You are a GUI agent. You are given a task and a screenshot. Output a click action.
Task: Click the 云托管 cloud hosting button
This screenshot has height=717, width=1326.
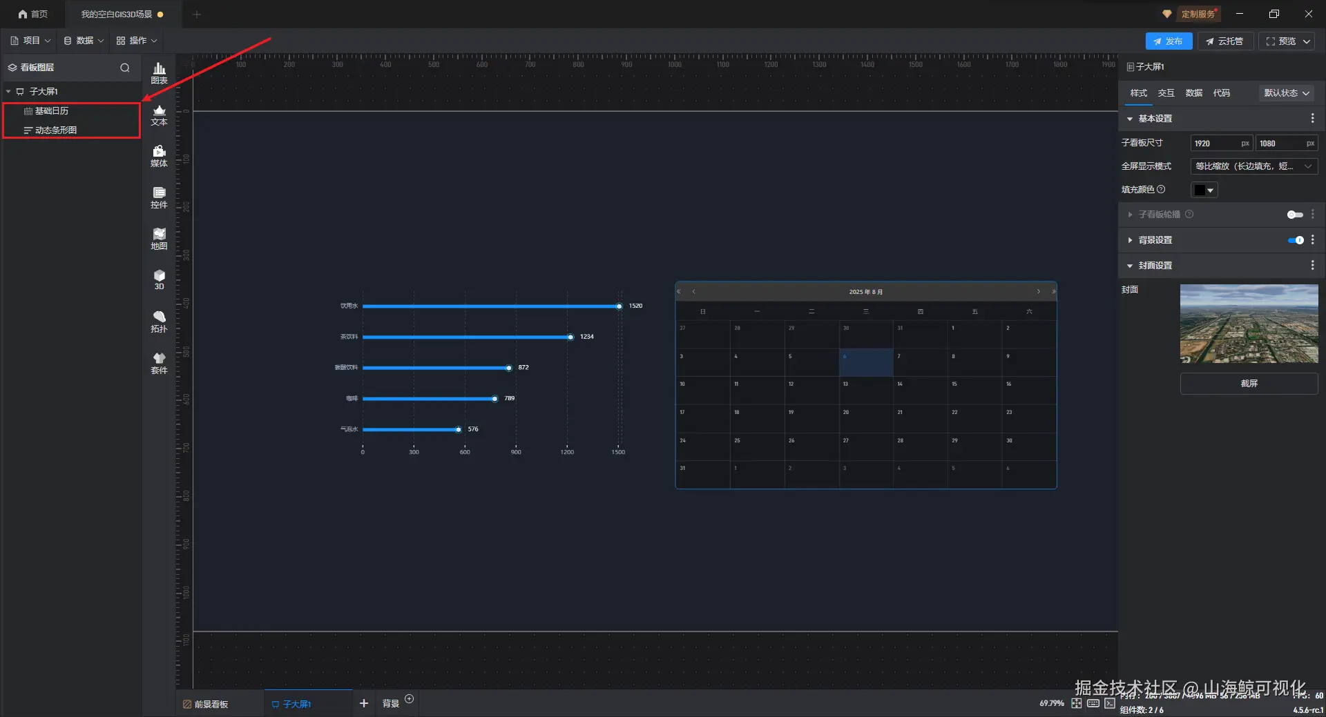tap(1225, 41)
